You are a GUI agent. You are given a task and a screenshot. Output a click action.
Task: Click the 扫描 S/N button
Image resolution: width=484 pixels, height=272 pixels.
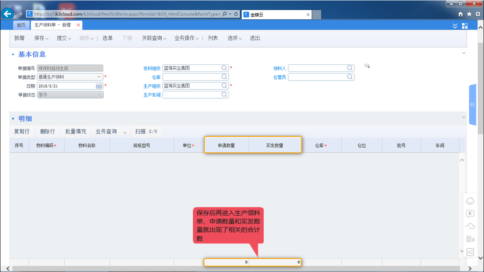146,131
